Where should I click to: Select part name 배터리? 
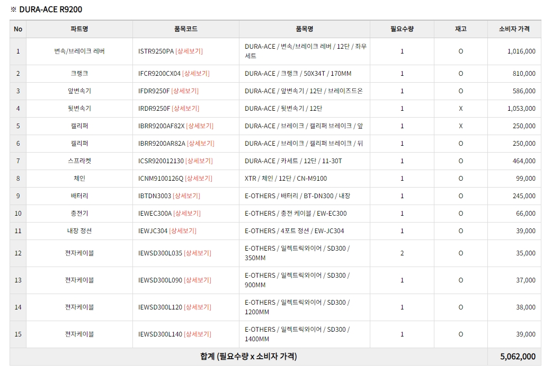point(79,196)
